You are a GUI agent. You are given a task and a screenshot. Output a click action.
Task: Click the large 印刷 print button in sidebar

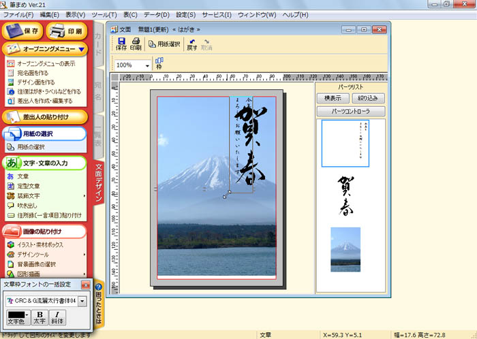click(x=66, y=31)
